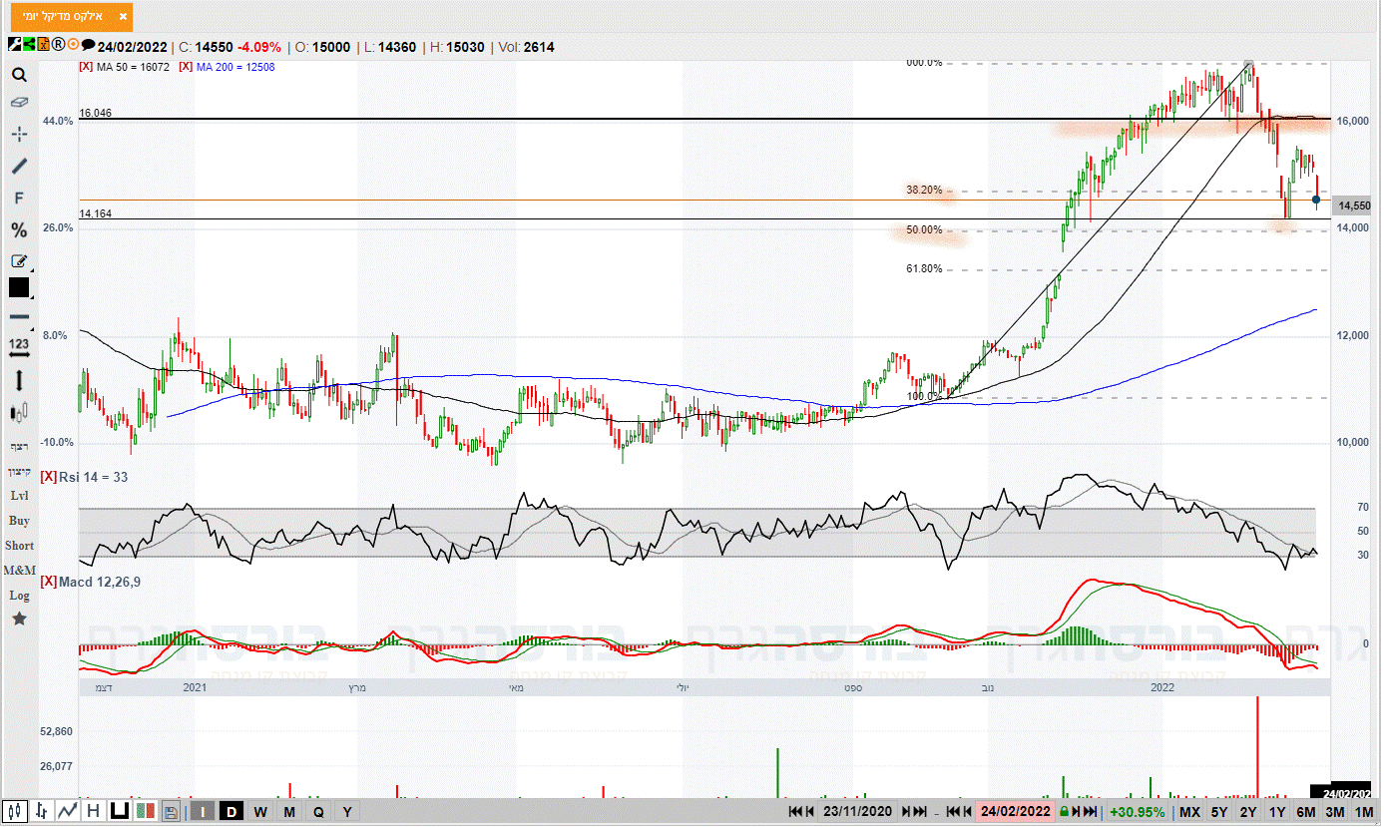Remove the MA 50 indicator via [X]
1384x827 pixels.
pyautogui.click(x=86, y=67)
